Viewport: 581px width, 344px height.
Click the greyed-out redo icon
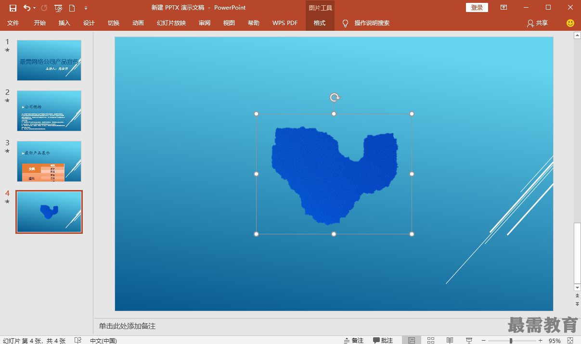[44, 8]
